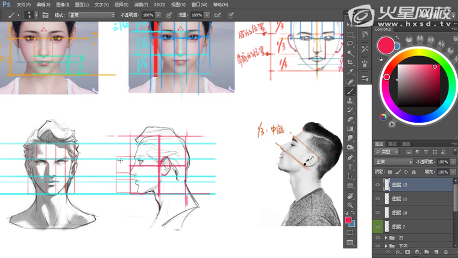Select the Magic Wand tool
Screen dimensions: 458x258
(x=350, y=53)
